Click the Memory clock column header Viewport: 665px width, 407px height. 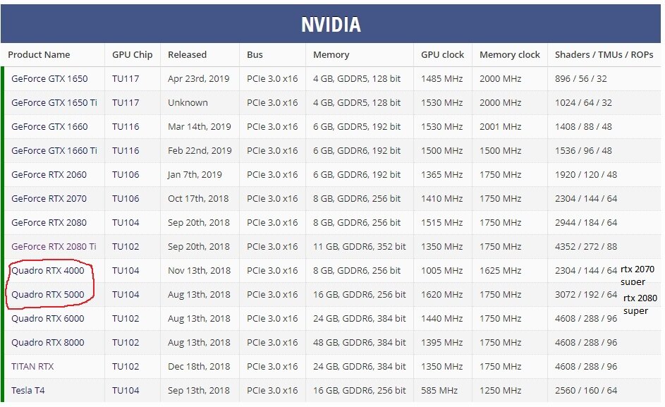coord(510,55)
